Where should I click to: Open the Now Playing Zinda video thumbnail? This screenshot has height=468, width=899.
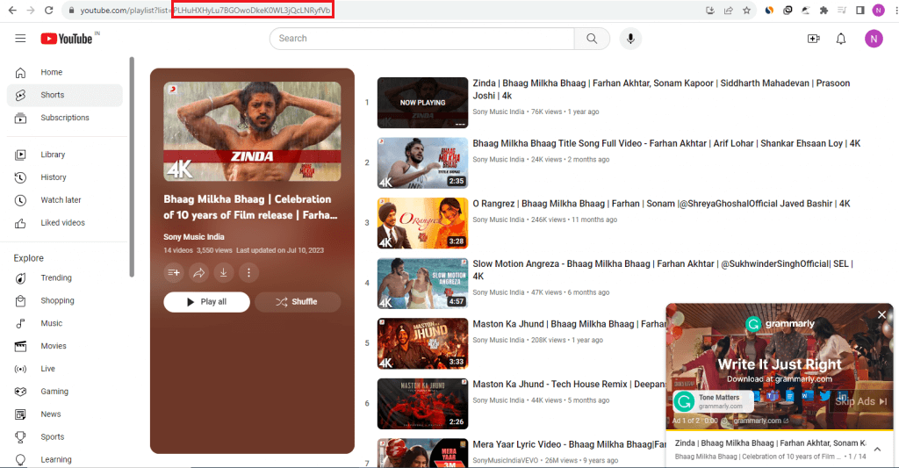[x=422, y=103]
